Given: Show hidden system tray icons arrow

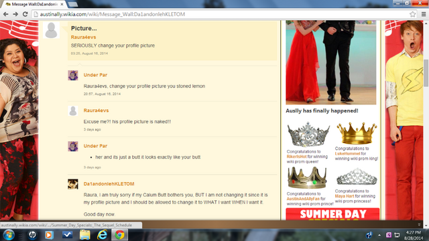Looking at the screenshot, I should (379, 235).
